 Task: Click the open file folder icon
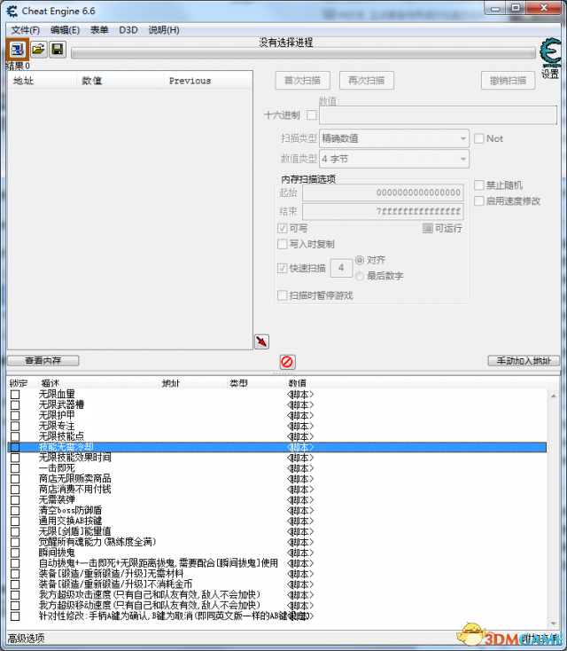click(38, 49)
